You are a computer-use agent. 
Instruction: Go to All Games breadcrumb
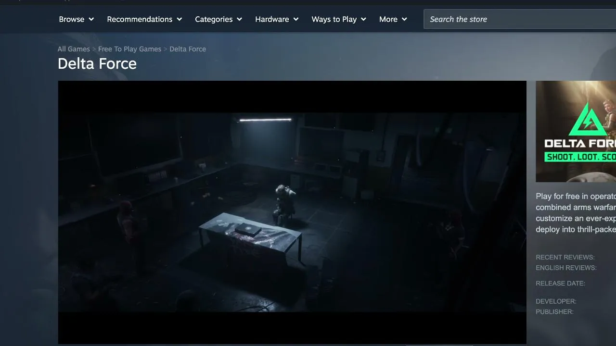[74, 49]
